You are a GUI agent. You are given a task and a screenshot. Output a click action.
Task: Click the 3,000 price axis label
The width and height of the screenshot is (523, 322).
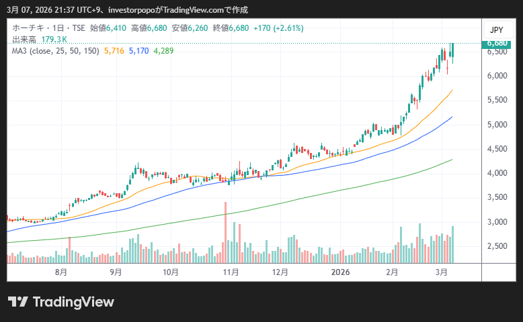pyautogui.click(x=497, y=222)
